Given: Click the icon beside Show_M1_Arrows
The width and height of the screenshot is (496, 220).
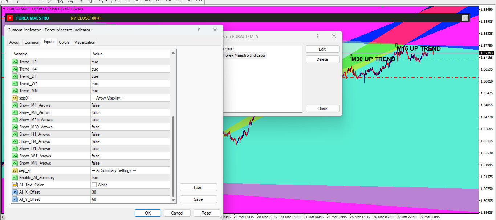Looking at the screenshot, I should tap(15, 105).
